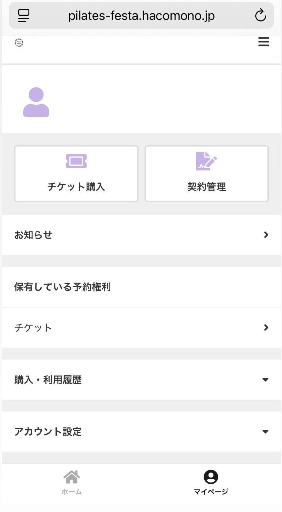The width and height of the screenshot is (282, 512).
Task: Open お知らせ via its chevron
Action: point(266,235)
